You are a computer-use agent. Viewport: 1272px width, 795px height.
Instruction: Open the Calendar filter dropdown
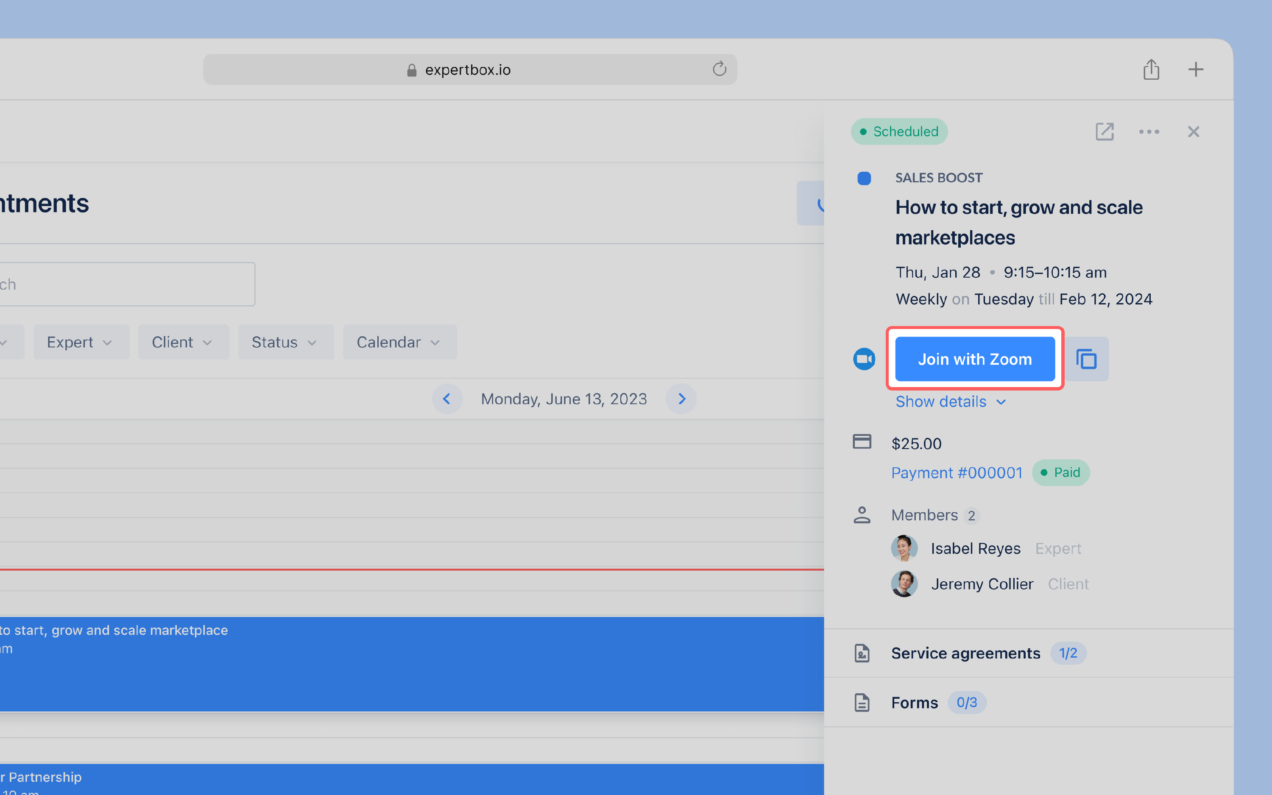[x=399, y=342]
